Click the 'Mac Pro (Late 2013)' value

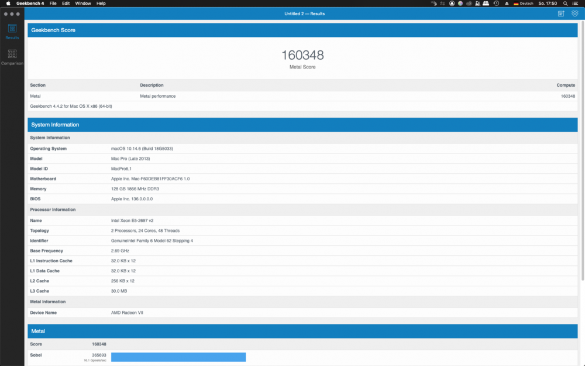pos(130,159)
